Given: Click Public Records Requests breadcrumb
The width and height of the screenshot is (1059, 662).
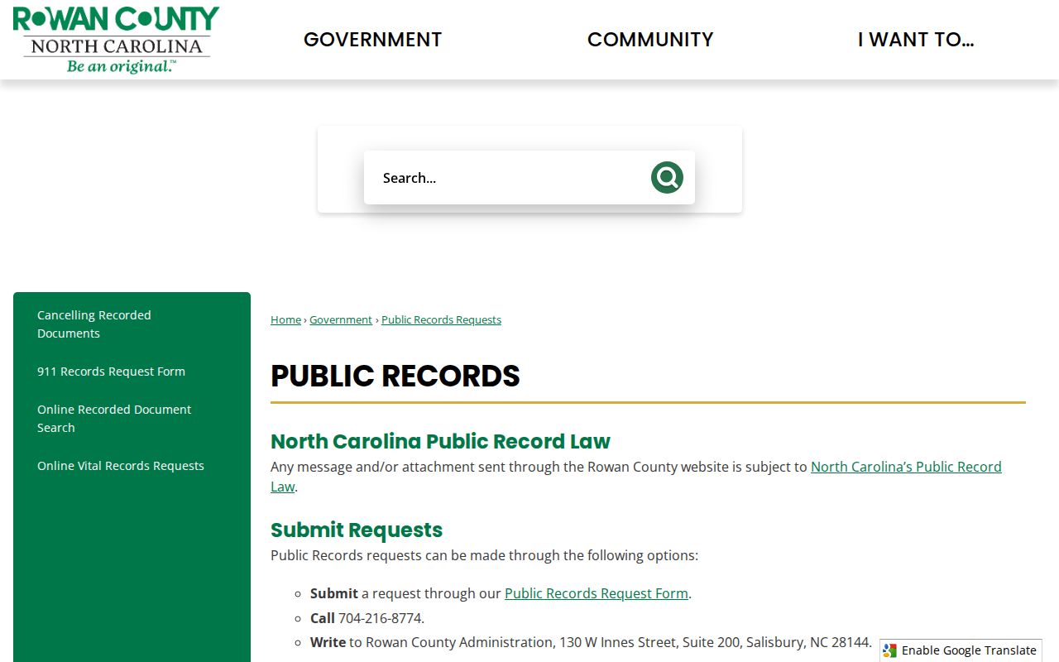Looking at the screenshot, I should click(x=441, y=320).
